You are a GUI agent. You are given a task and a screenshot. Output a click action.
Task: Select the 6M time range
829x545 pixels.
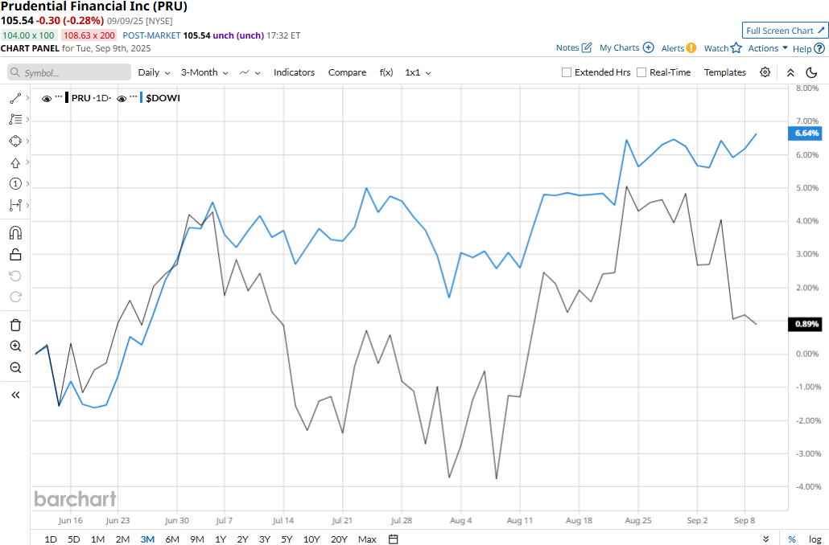point(172,539)
